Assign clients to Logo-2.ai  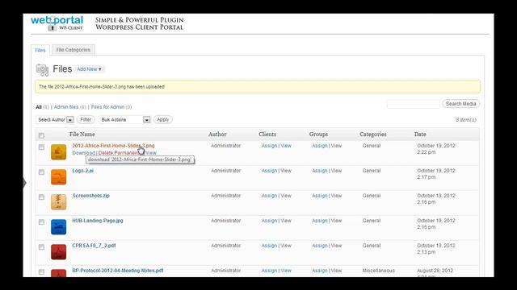pyautogui.click(x=269, y=171)
